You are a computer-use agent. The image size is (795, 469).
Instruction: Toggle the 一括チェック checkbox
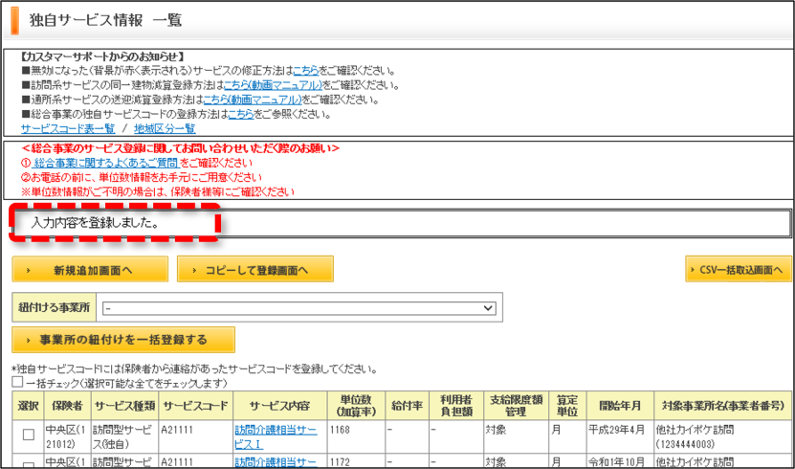click(18, 382)
